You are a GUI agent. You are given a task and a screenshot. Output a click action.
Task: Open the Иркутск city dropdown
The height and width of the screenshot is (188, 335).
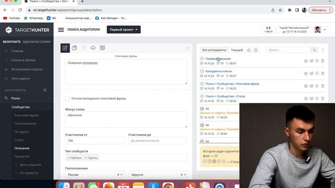[x=158, y=175]
